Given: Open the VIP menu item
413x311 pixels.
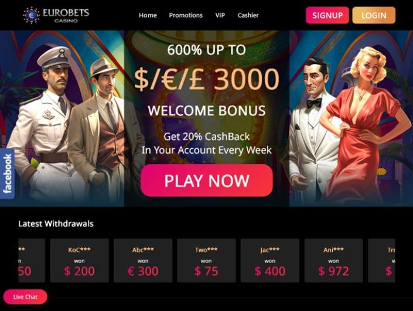Looking at the screenshot, I should tap(220, 15).
